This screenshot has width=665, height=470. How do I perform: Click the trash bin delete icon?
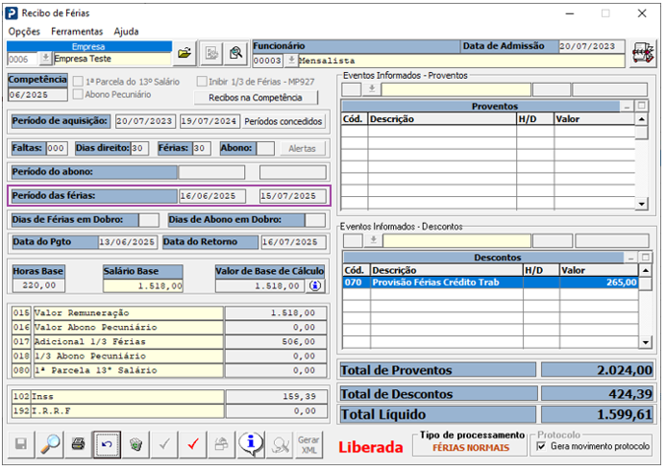pos(135,444)
